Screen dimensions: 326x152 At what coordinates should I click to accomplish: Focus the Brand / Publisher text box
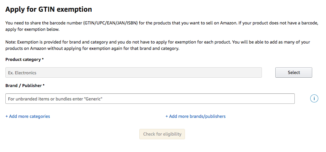point(150,99)
